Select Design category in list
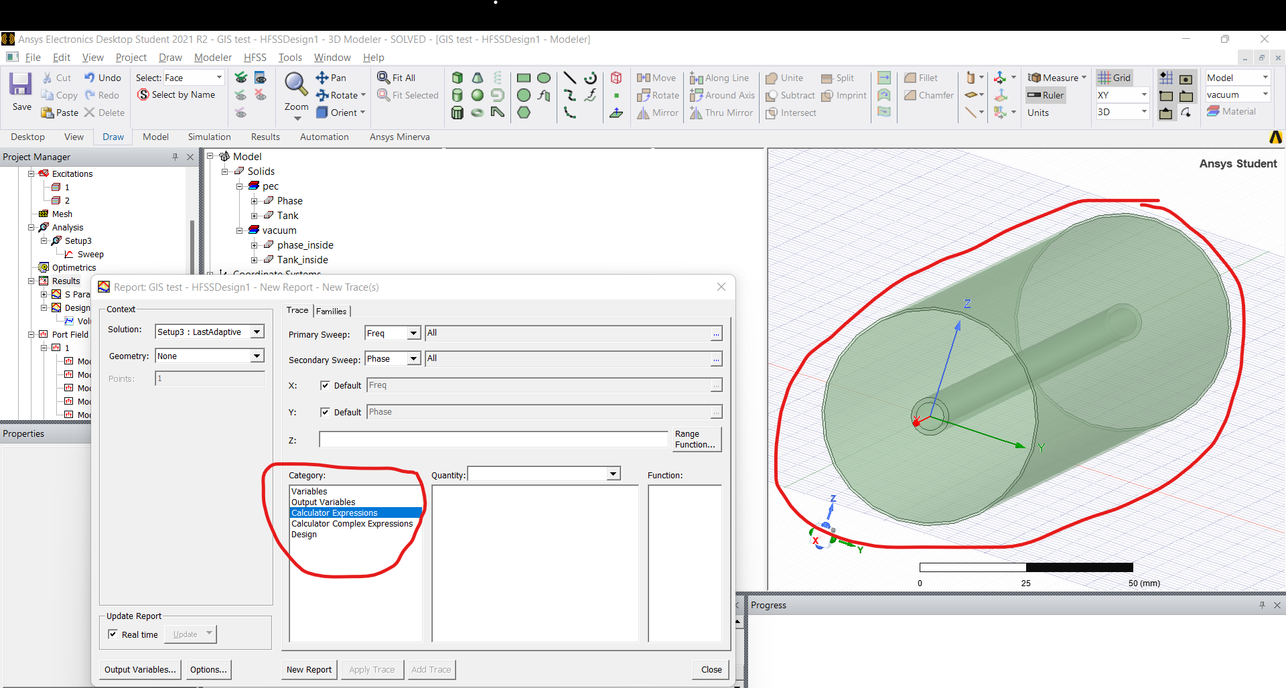The width and height of the screenshot is (1286, 688). tap(304, 535)
